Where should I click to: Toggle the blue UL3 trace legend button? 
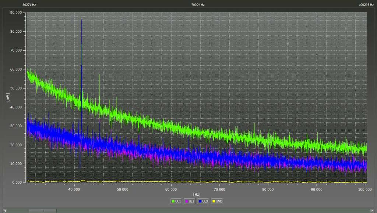pos(203,201)
